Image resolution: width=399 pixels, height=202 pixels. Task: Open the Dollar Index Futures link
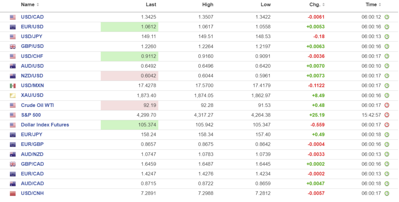coord(45,125)
